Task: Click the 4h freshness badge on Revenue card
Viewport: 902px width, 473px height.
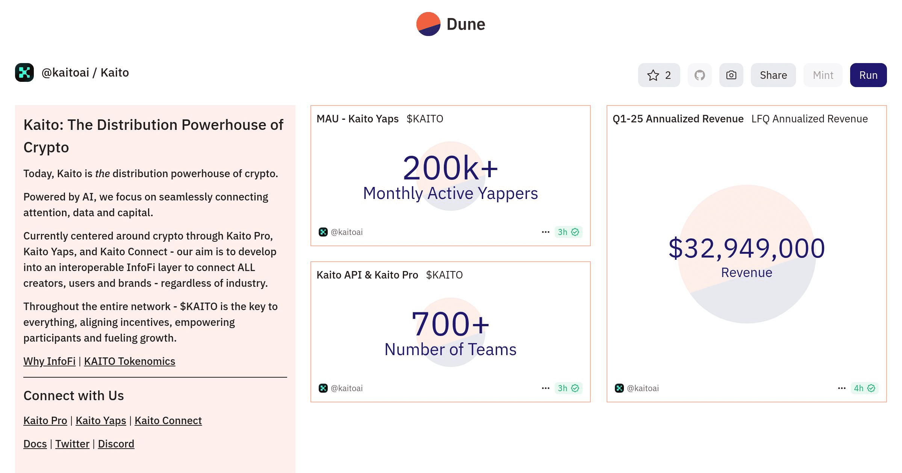Action: tap(864, 388)
